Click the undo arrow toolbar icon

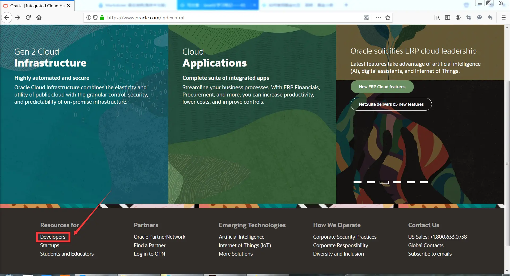(x=490, y=18)
